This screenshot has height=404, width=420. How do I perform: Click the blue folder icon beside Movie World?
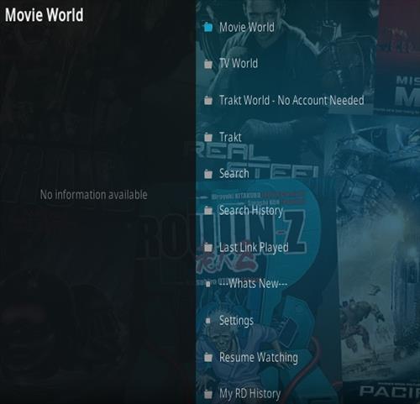coord(208,27)
